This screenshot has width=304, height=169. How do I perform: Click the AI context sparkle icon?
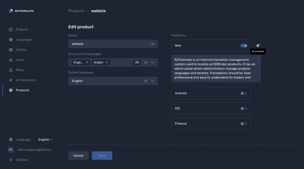click(x=258, y=46)
